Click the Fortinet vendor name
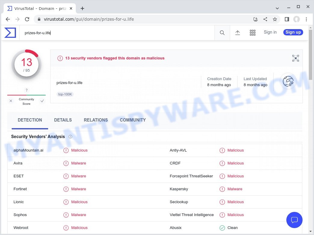 click(x=20, y=189)
